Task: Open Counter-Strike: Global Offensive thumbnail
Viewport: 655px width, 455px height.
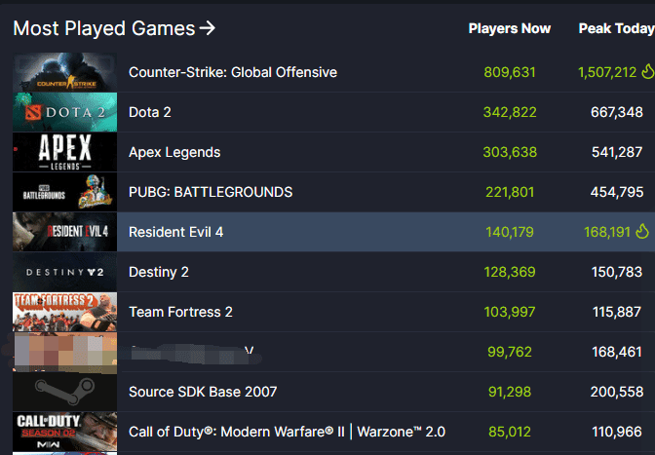Action: point(64,72)
